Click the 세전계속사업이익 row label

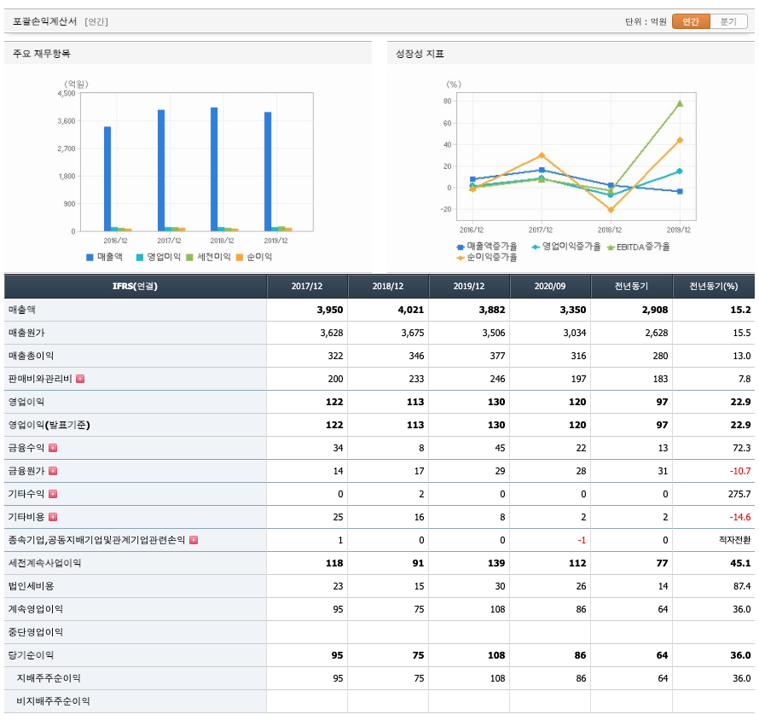click(44, 563)
